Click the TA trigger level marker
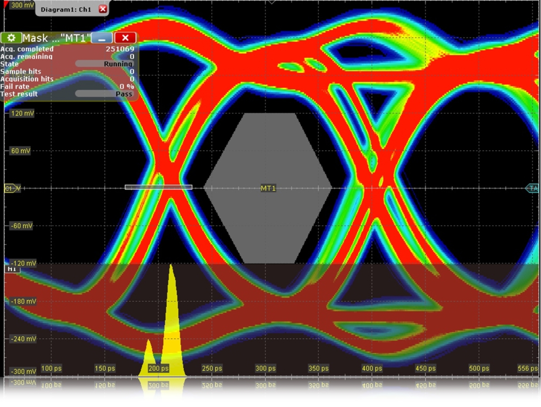The height and width of the screenshot is (407, 541). click(532, 188)
